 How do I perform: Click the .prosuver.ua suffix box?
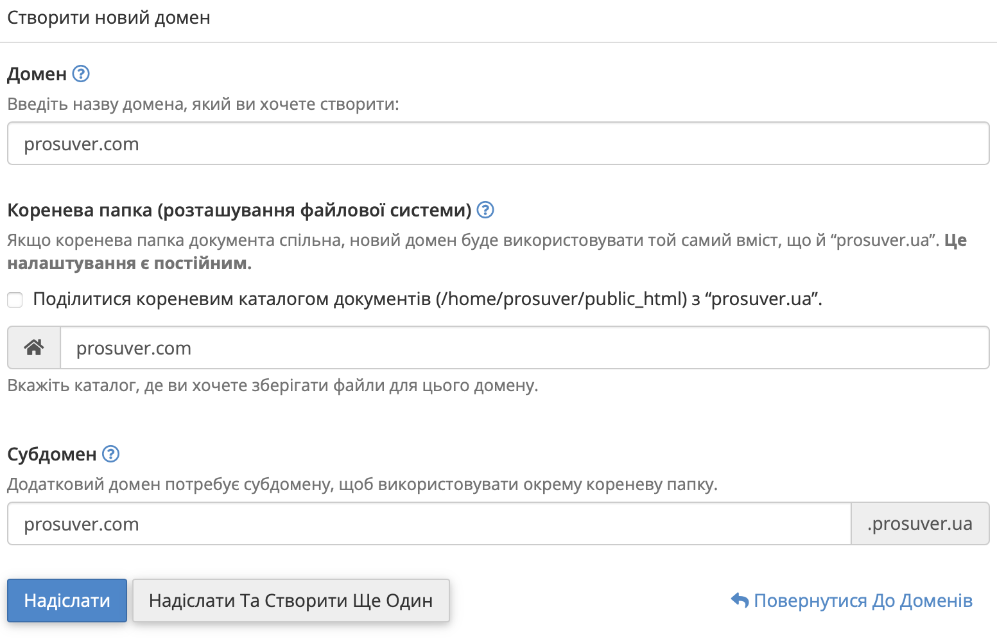(920, 523)
